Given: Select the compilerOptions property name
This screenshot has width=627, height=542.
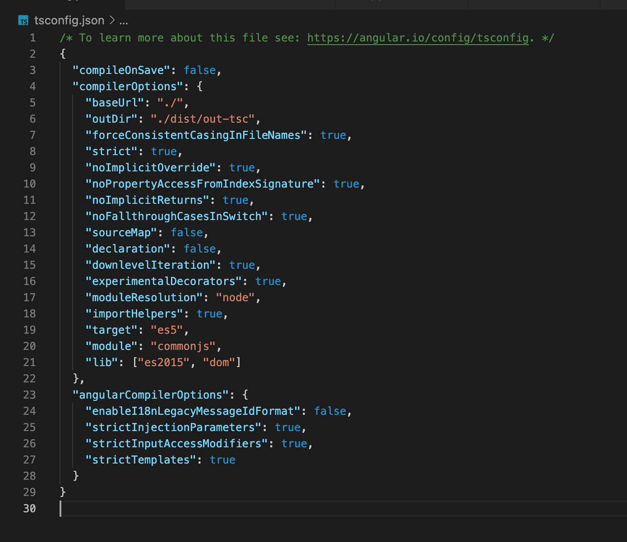Looking at the screenshot, I should (x=128, y=86).
